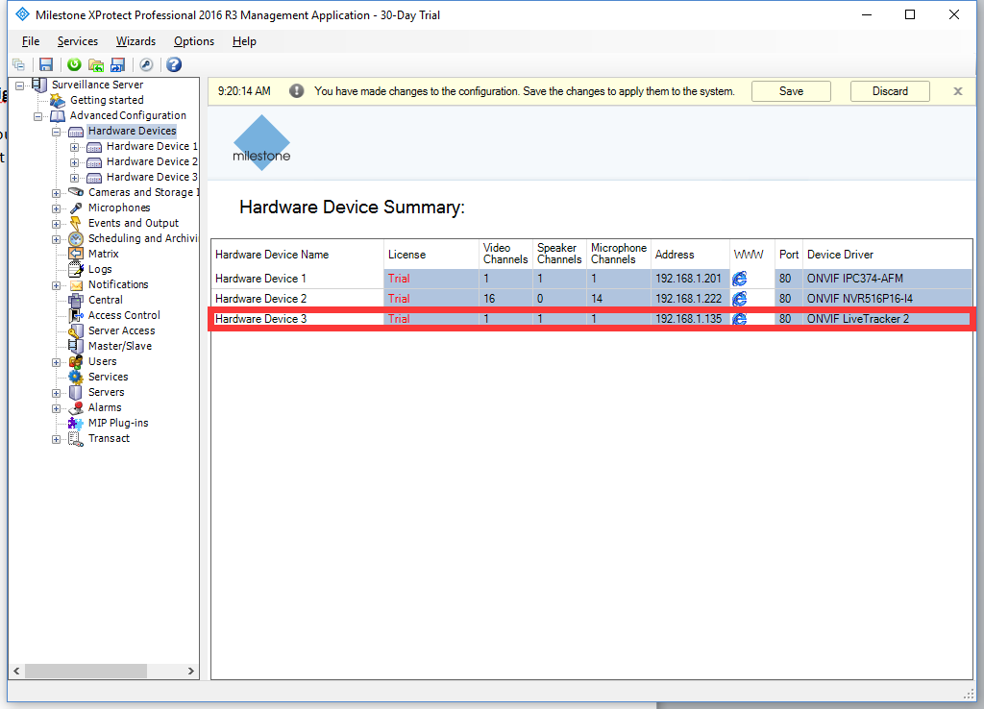The image size is (984, 709).
Task: Click the import configuration folder toolbar icon
Action: pyautogui.click(x=96, y=64)
